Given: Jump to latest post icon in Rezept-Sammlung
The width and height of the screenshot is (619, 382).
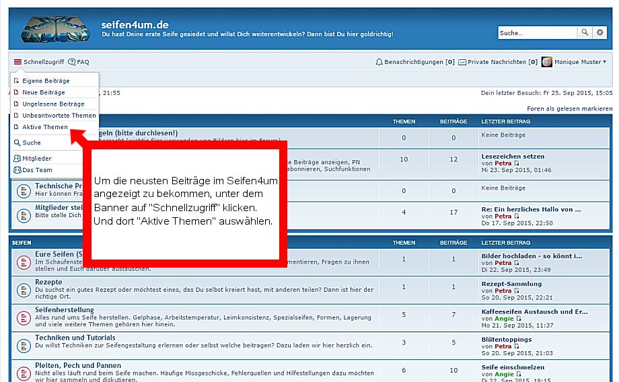Looking at the screenshot, I should pyautogui.click(x=517, y=291).
